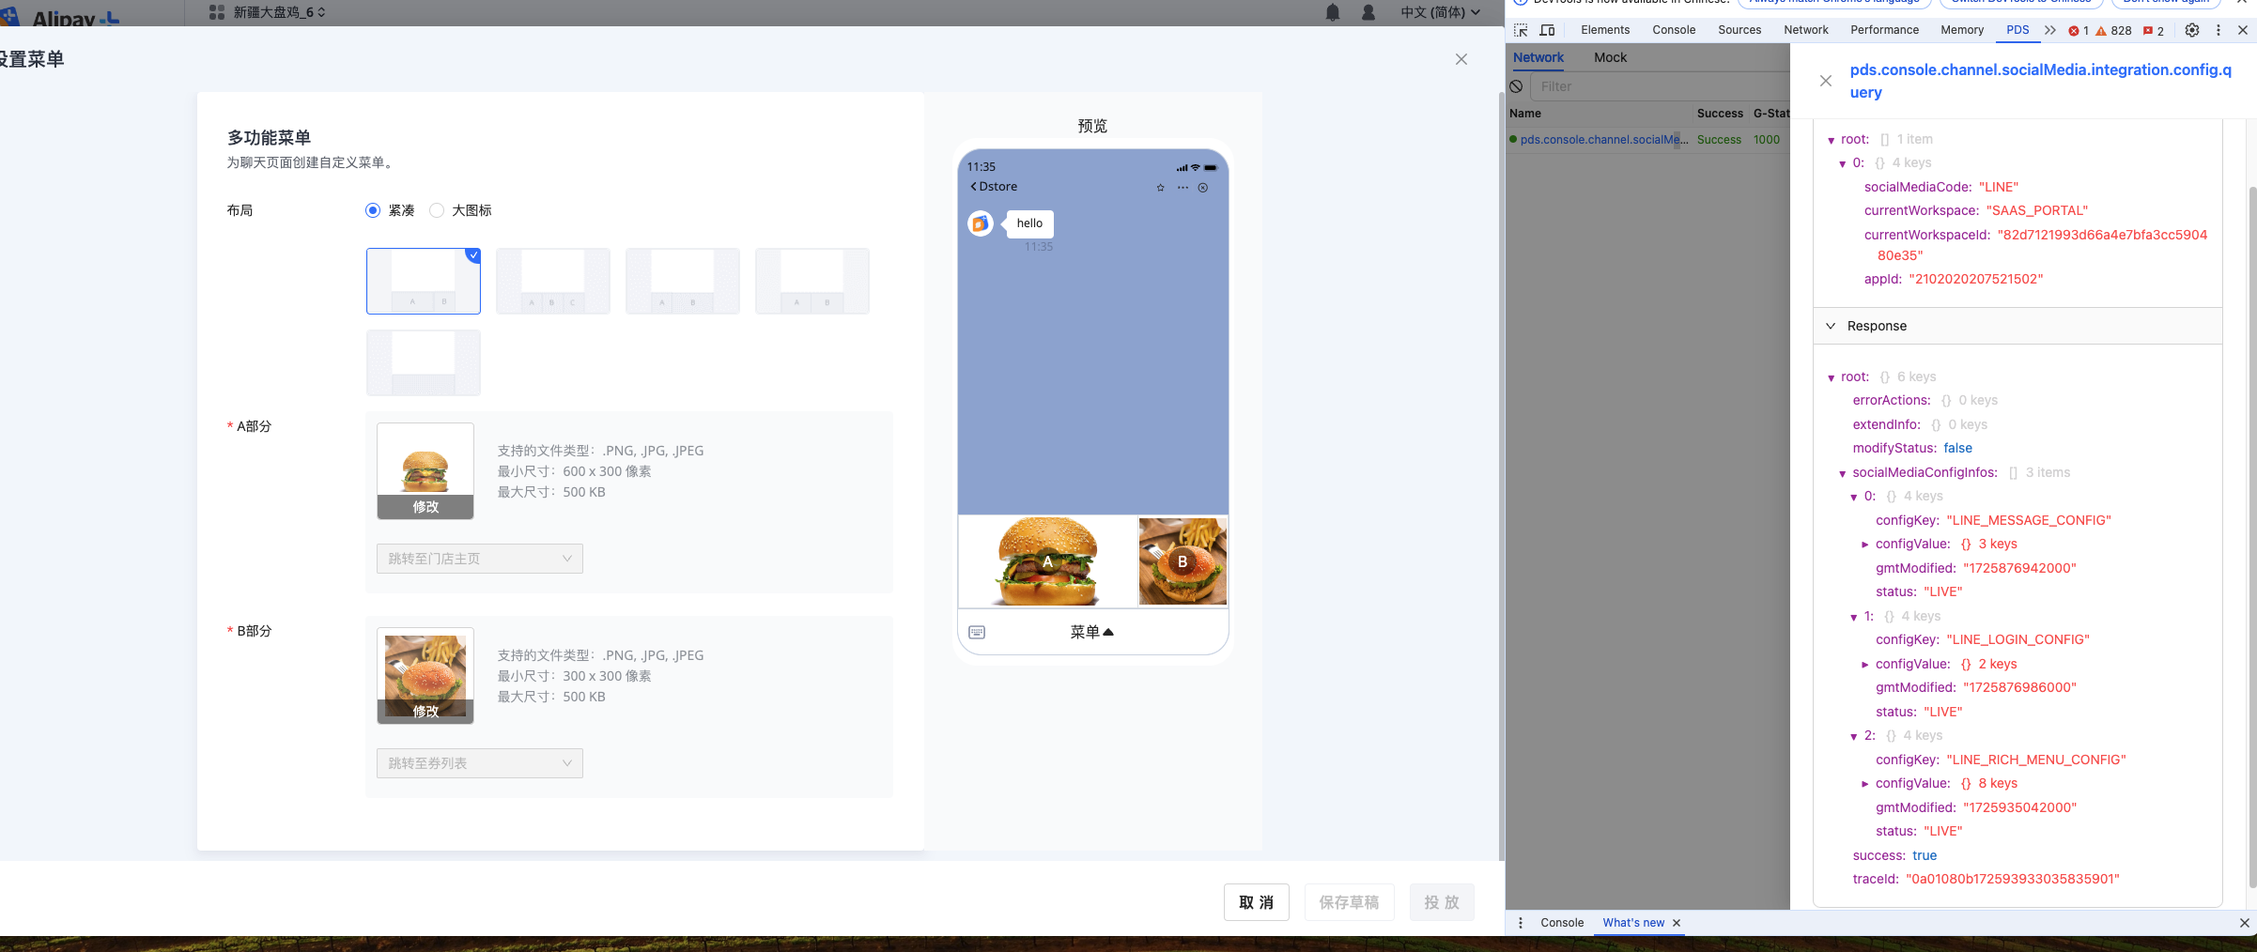This screenshot has width=2257, height=952.
Task: Click the 取消 button
Action: pos(1257,902)
